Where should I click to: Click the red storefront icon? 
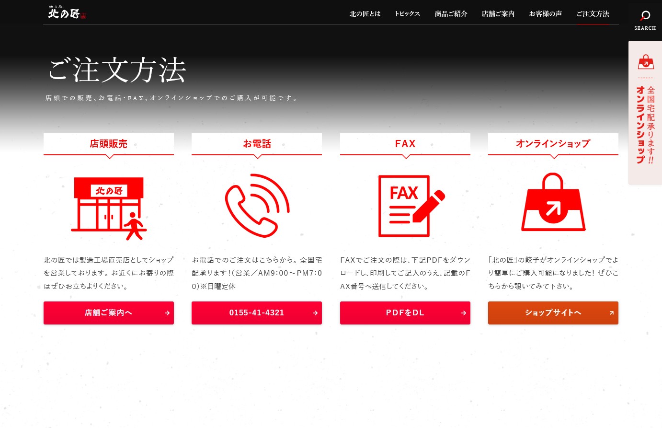[x=109, y=208]
